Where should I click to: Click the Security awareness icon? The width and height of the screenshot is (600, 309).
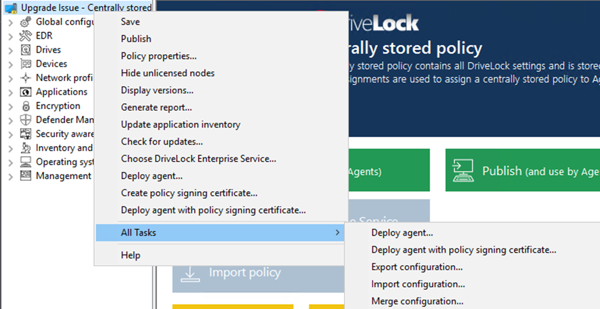tap(26, 134)
